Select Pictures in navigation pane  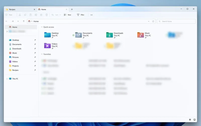point(21,57)
